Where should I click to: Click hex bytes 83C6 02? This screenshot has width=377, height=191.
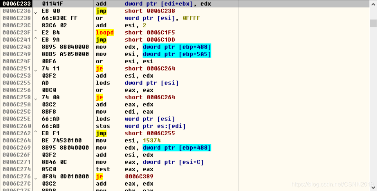(x=54, y=26)
